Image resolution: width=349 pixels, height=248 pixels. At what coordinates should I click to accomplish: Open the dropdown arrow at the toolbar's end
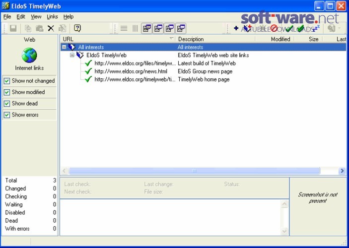tap(340, 28)
